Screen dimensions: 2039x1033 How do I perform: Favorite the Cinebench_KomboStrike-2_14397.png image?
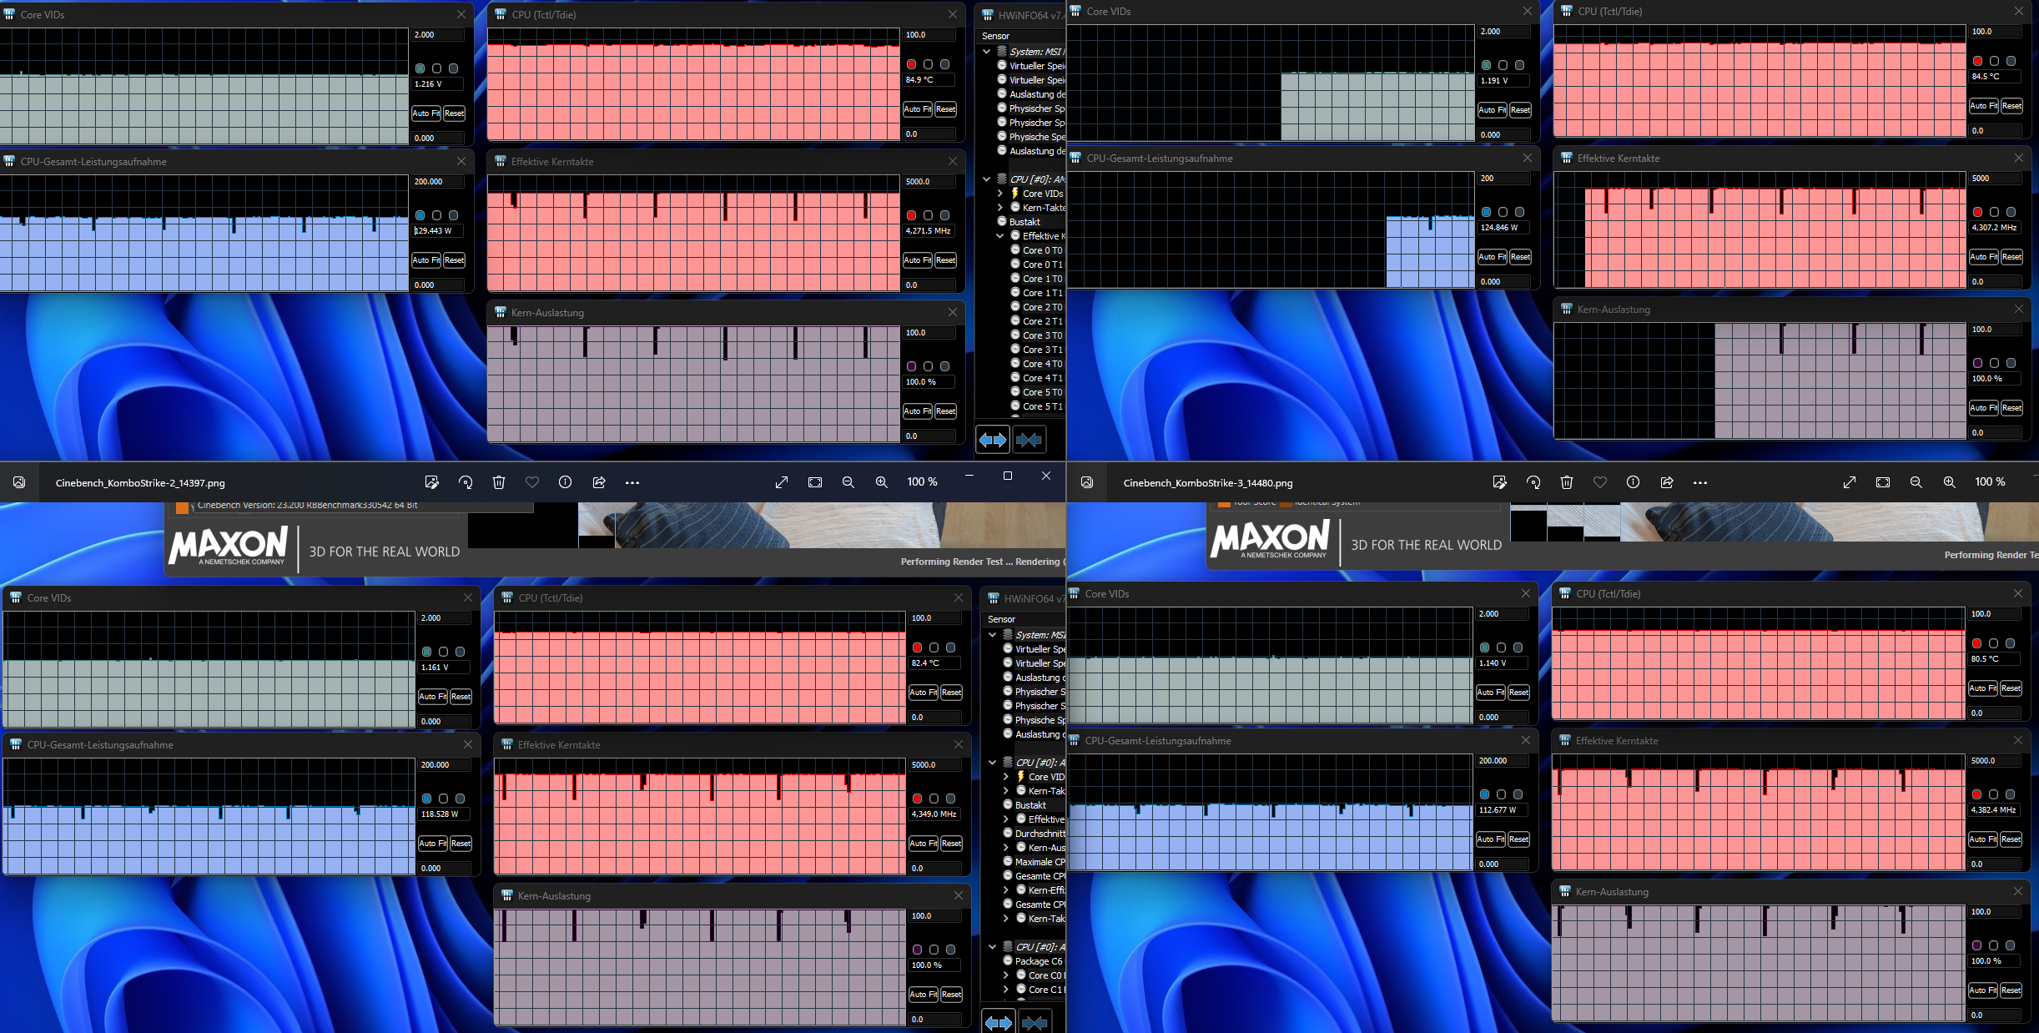(532, 482)
